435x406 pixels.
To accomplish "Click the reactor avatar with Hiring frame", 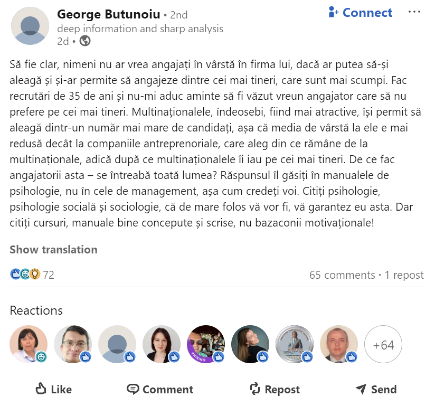I will pyautogui.click(x=206, y=344).
